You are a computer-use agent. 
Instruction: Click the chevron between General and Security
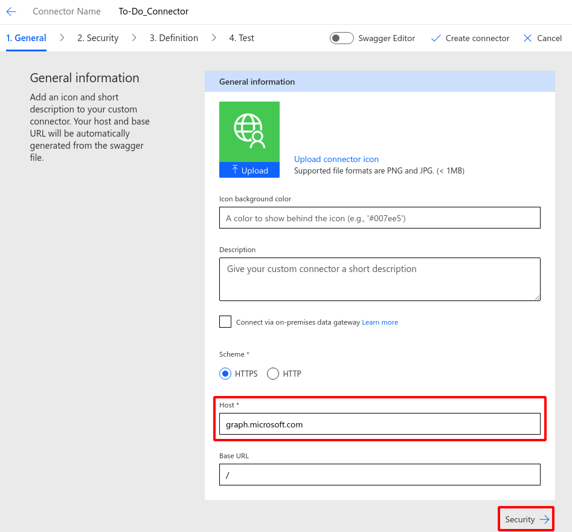(62, 37)
